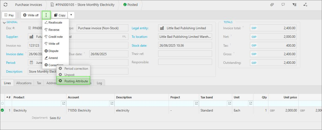Open the Product column filter lookup icon
This screenshot has height=130, width=322.
[64, 103]
